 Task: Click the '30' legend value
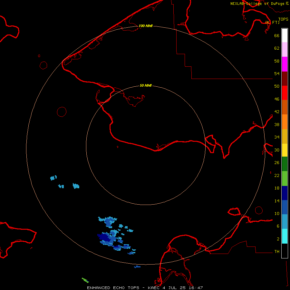[x=277, y=150]
